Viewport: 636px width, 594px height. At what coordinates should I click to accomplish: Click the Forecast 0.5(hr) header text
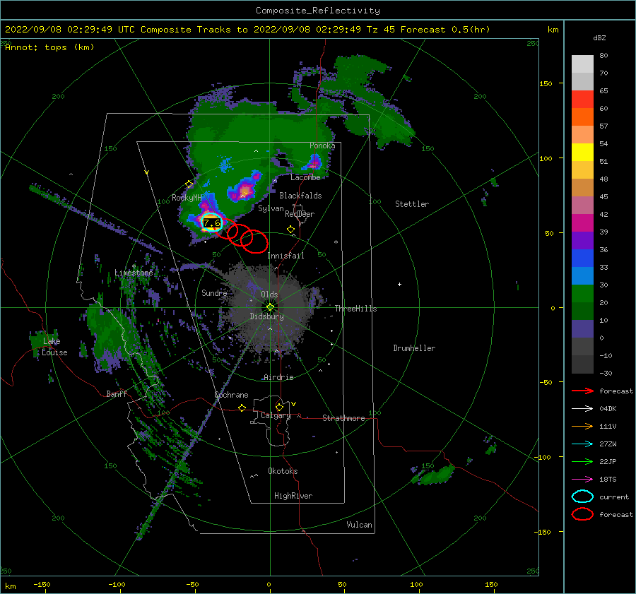coord(445,30)
